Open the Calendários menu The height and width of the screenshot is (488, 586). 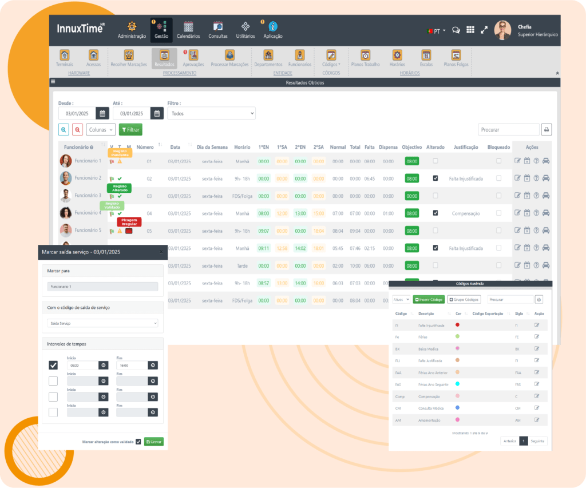point(188,30)
